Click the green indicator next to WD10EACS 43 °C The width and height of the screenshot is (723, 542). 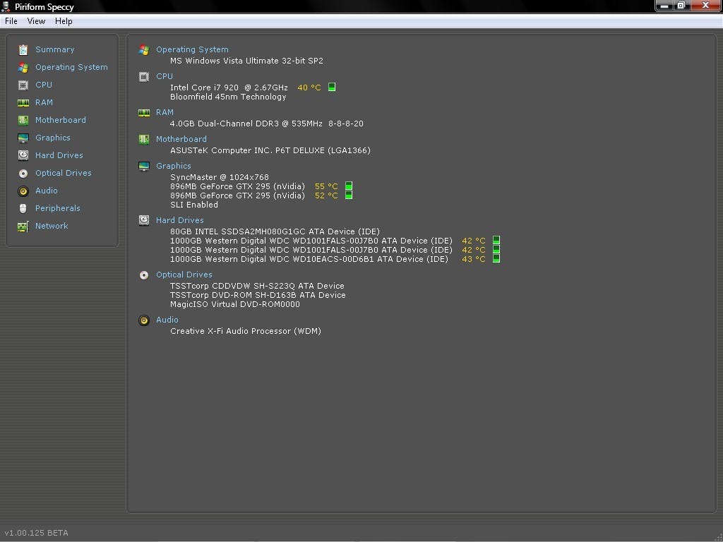(x=496, y=258)
